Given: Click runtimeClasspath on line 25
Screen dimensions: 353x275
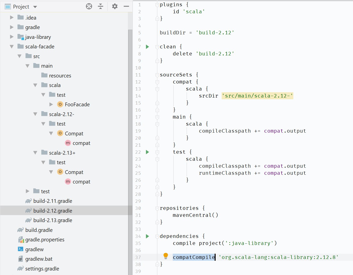Looking at the screenshot, I should point(225,173).
